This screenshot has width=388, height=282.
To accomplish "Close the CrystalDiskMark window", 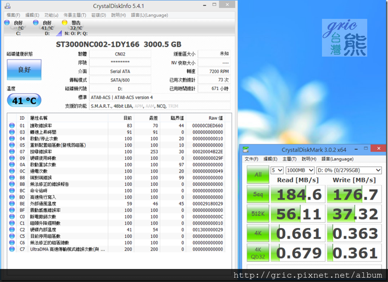I will click(379, 148).
